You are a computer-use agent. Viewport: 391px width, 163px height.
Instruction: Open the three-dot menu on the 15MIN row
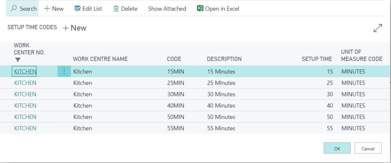pyautogui.click(x=64, y=71)
